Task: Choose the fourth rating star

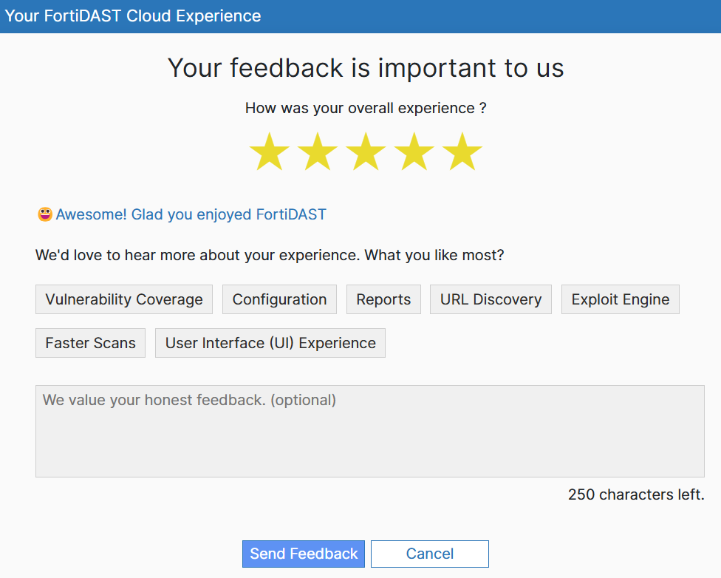Action: pyautogui.click(x=414, y=153)
